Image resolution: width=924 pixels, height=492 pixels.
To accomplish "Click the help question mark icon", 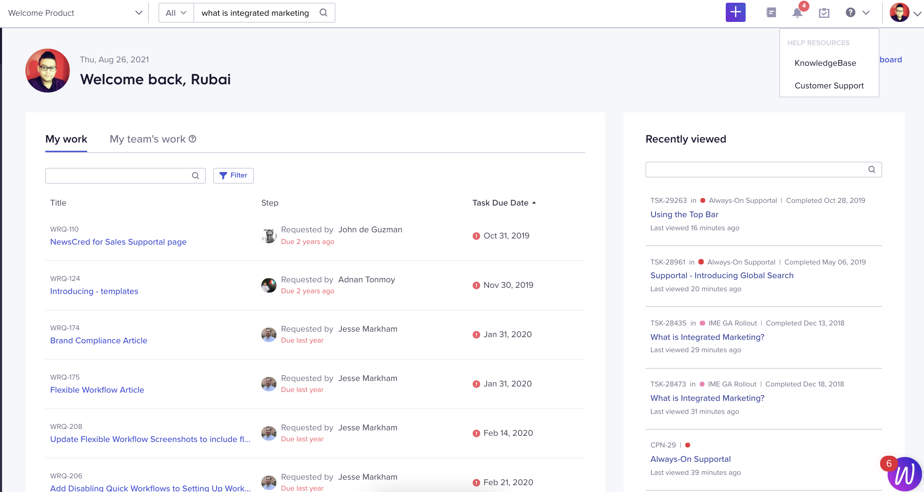I will 850,13.
